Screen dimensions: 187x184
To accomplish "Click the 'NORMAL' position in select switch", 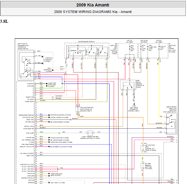I will (x=73, y=51).
